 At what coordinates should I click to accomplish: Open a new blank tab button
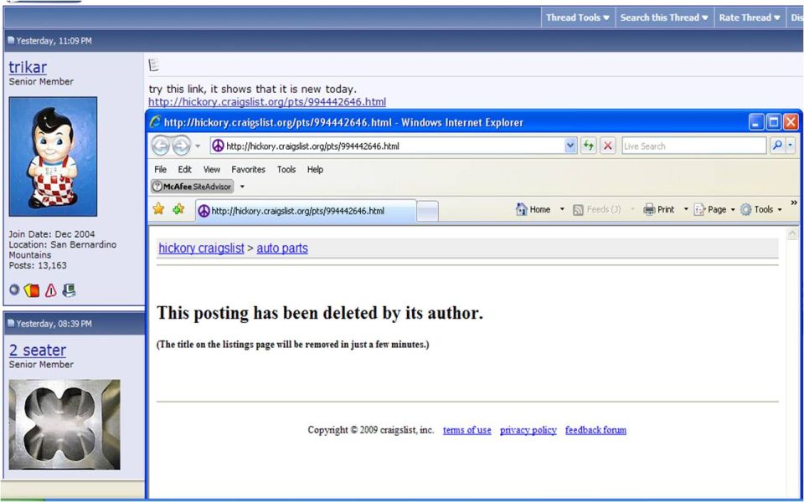tap(428, 211)
